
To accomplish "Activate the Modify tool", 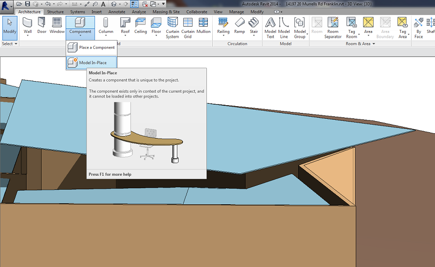I will (x=10, y=27).
